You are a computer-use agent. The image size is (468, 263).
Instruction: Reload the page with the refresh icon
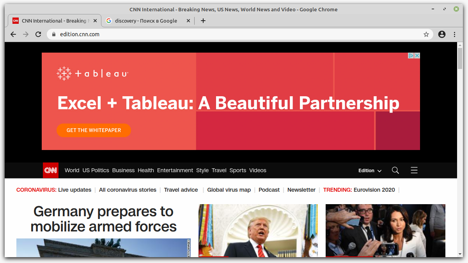[x=38, y=34]
